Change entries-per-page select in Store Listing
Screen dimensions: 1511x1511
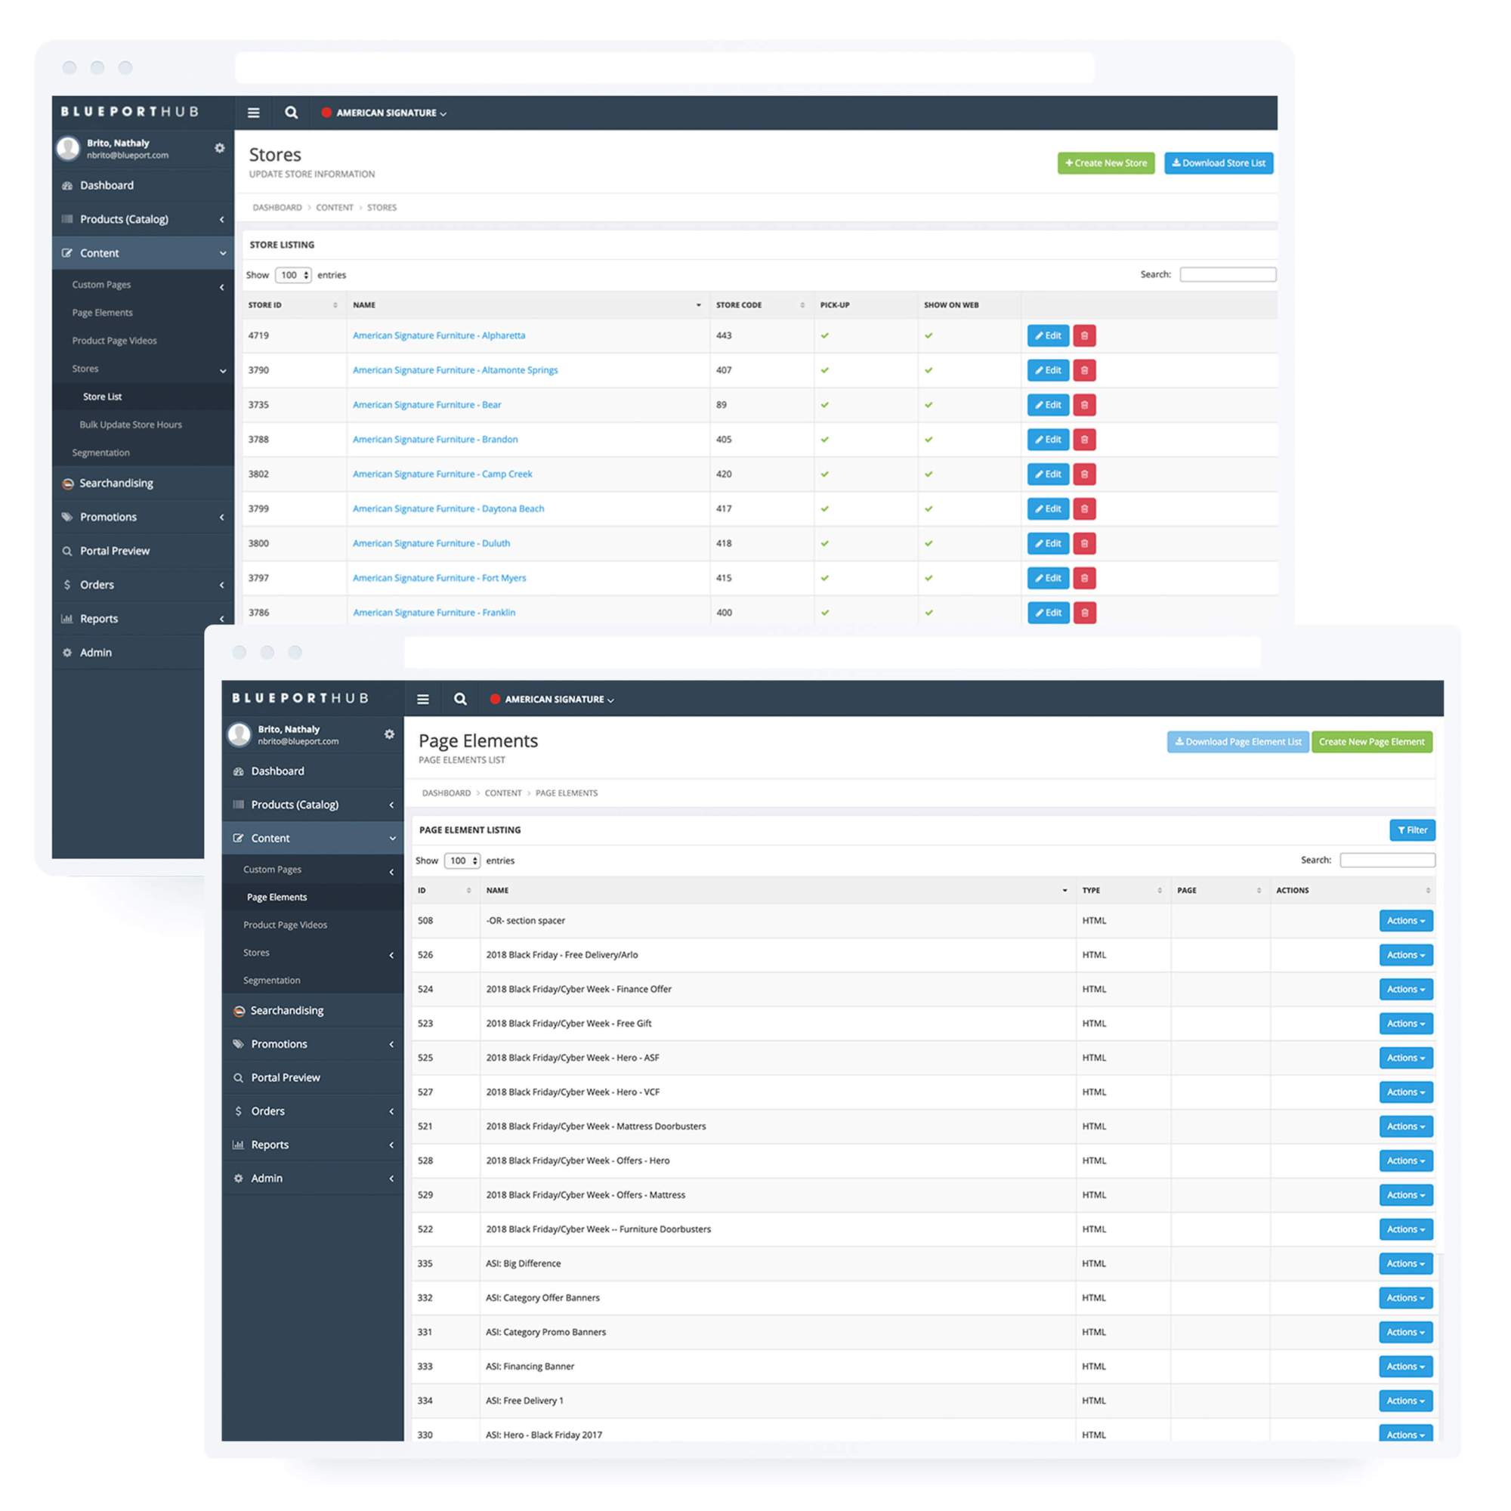293,275
